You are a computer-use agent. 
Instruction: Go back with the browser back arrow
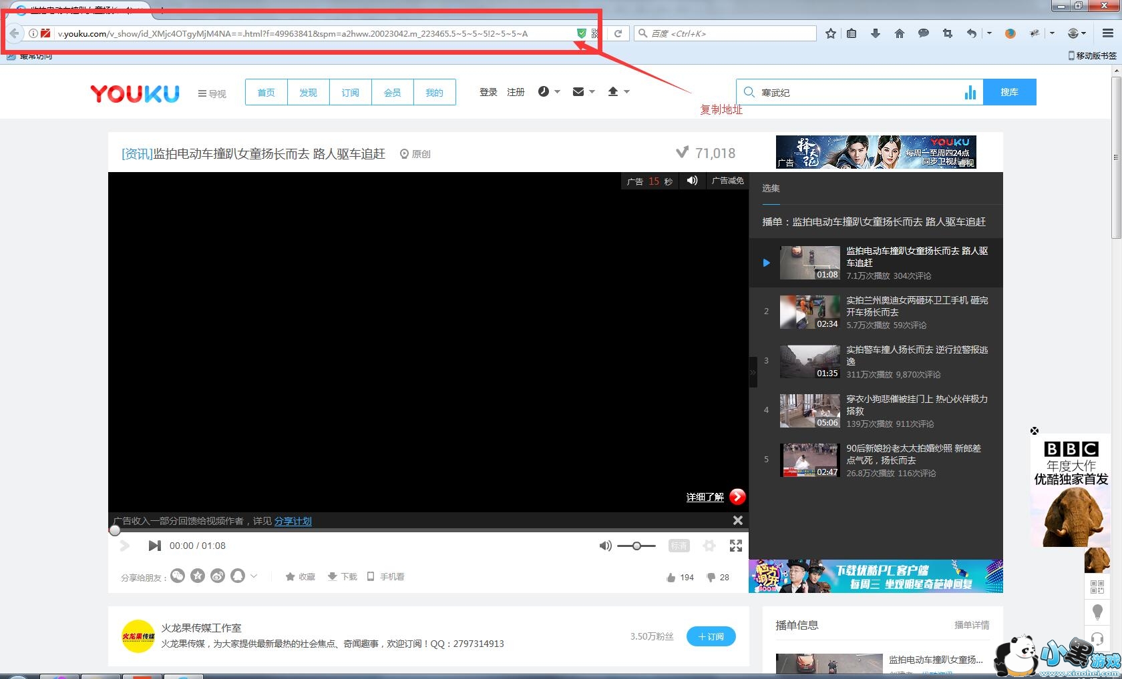pyautogui.click(x=14, y=33)
